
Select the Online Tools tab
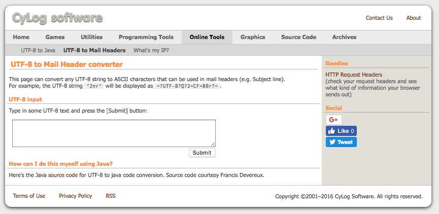207,37
